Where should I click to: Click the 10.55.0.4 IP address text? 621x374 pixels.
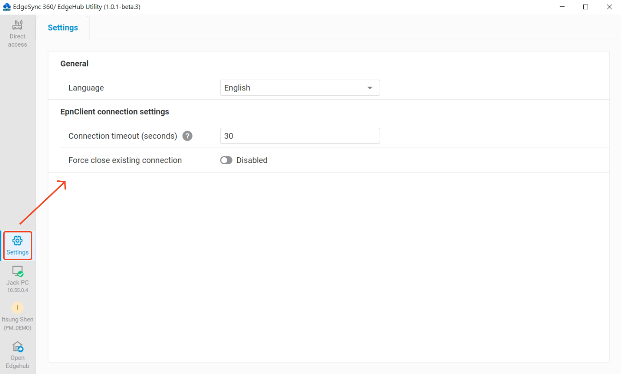pos(17,290)
